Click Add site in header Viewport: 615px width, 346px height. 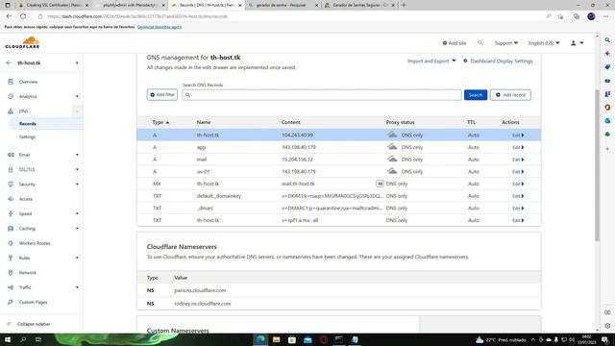(455, 43)
